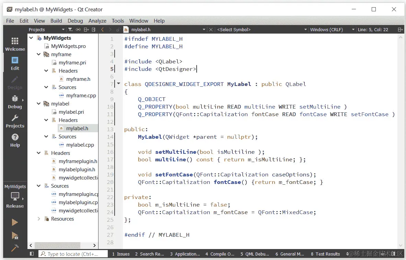Switch to Edit mode
The width and height of the screenshot is (406, 260).
[15, 64]
